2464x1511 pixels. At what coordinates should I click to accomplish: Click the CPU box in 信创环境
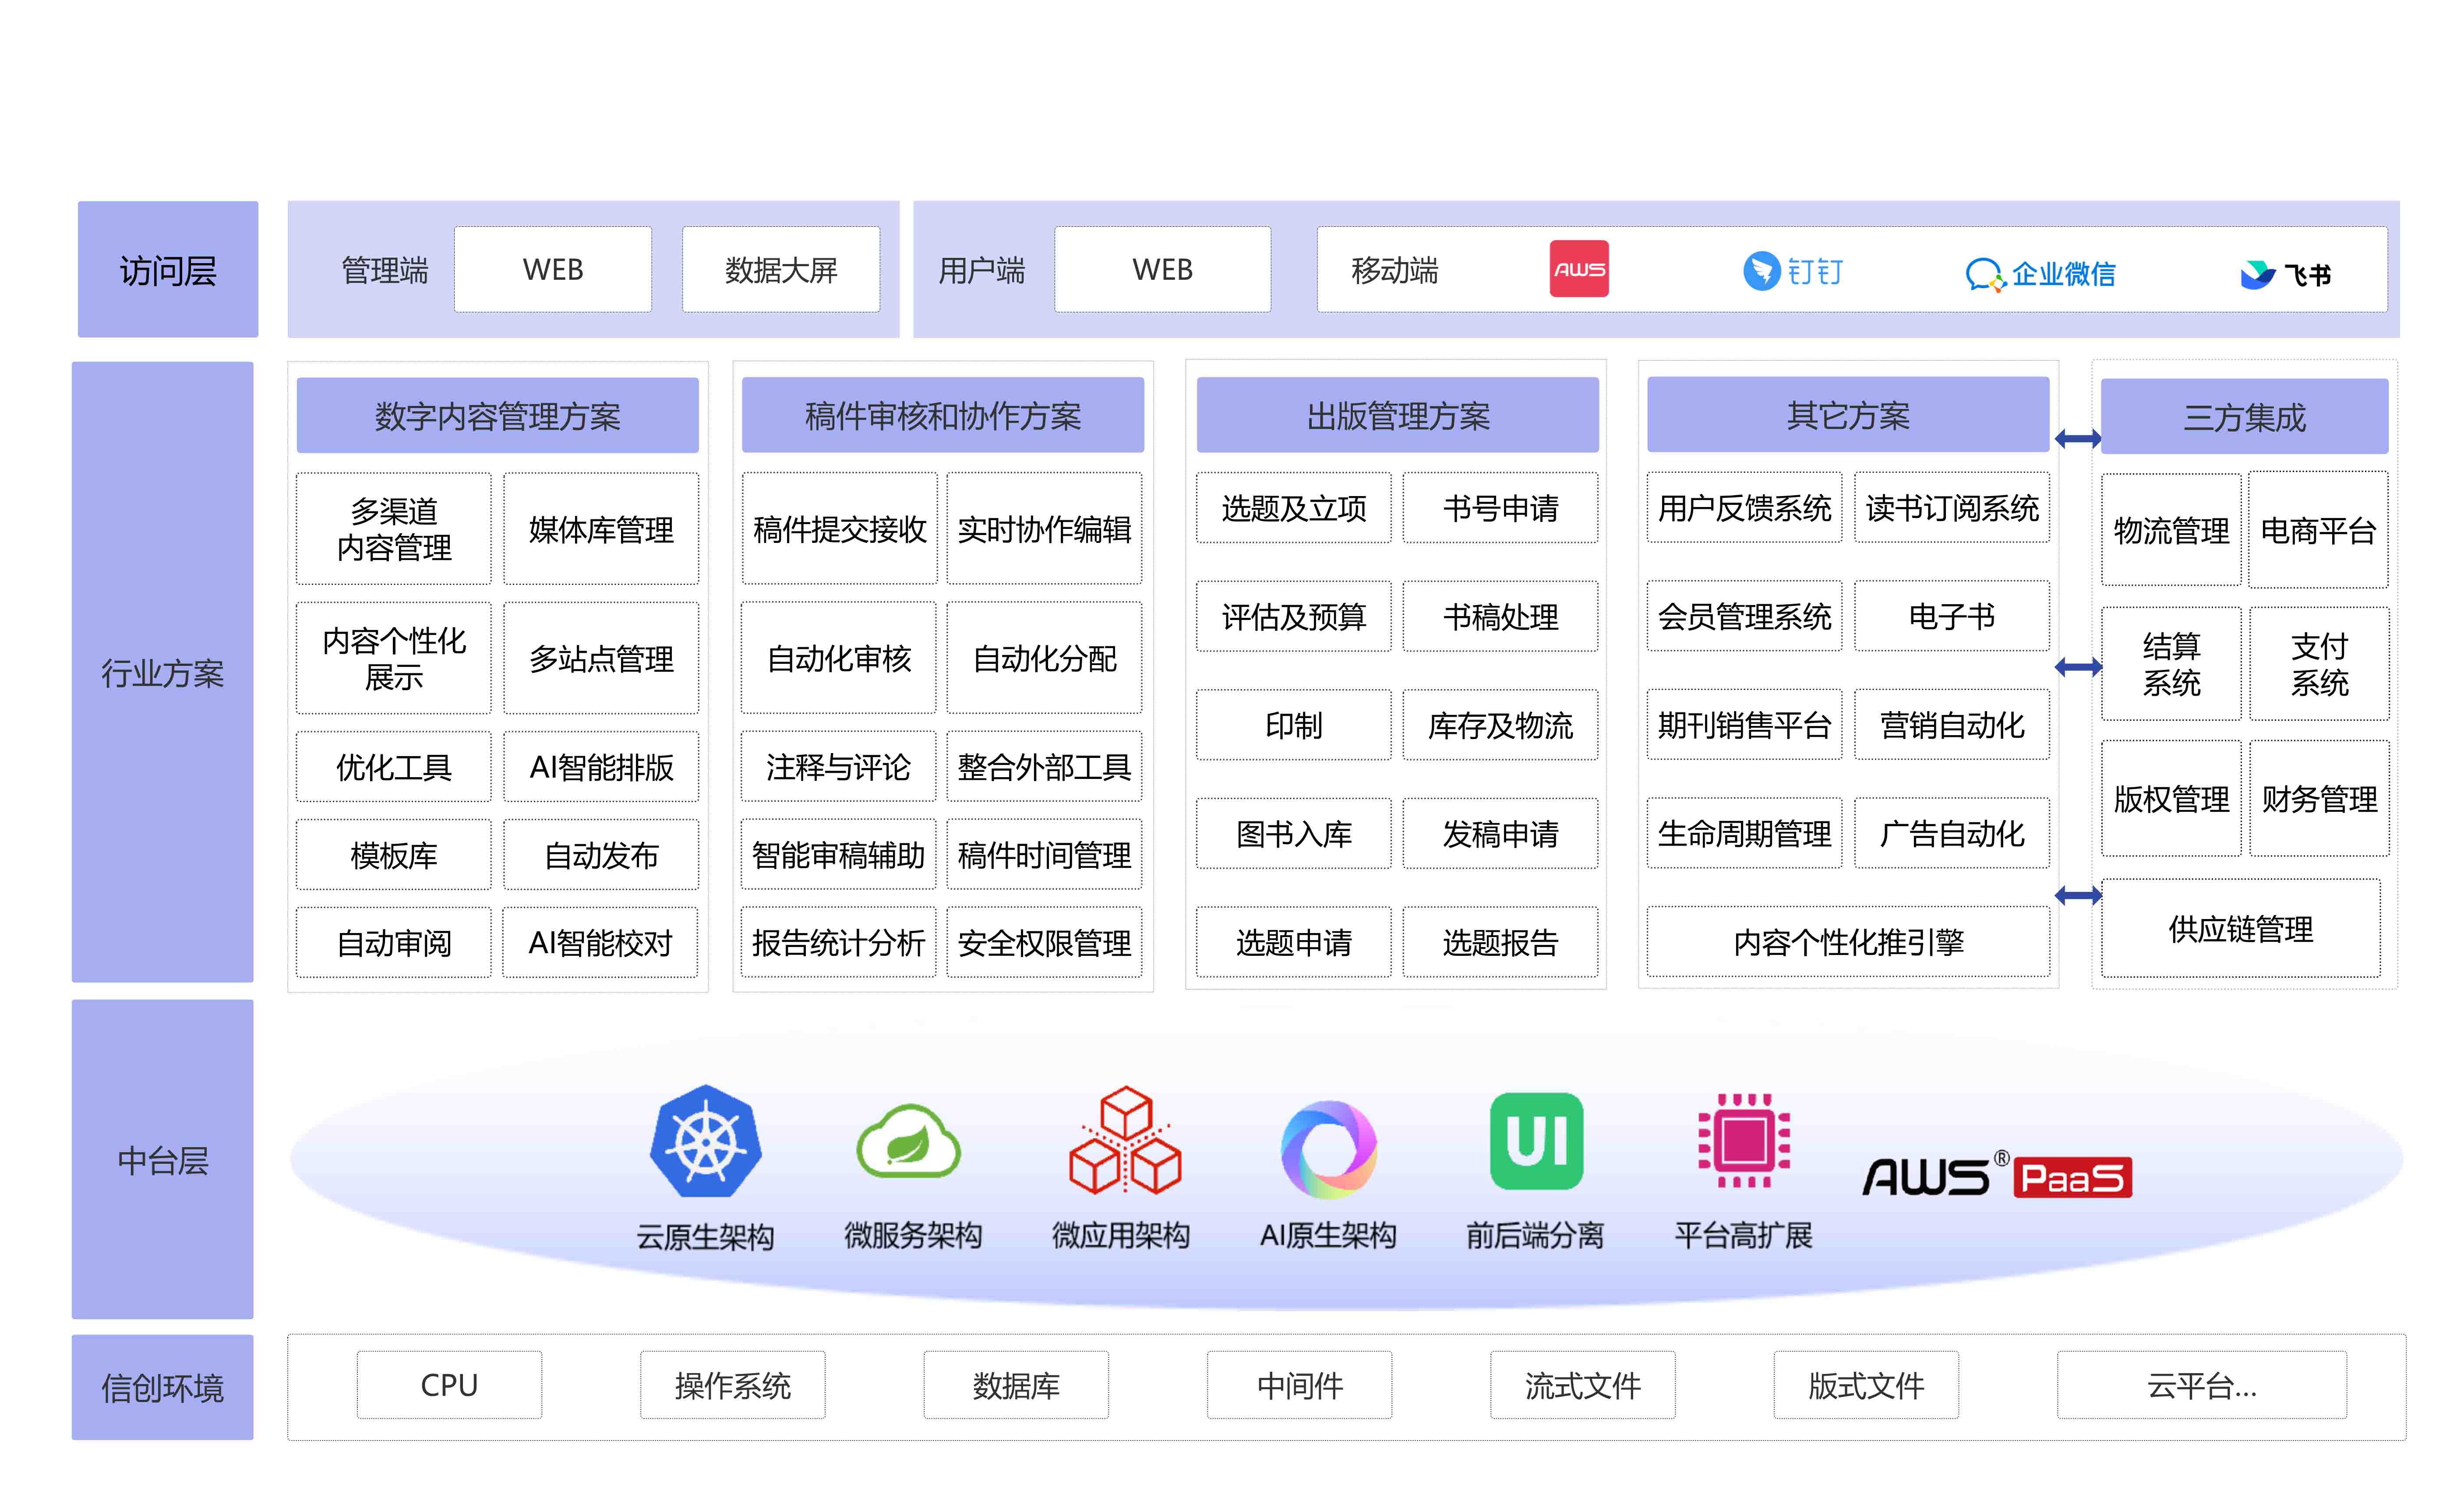tap(449, 1385)
